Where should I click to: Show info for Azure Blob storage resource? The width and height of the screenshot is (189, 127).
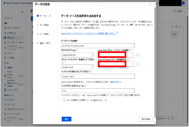point(130,50)
